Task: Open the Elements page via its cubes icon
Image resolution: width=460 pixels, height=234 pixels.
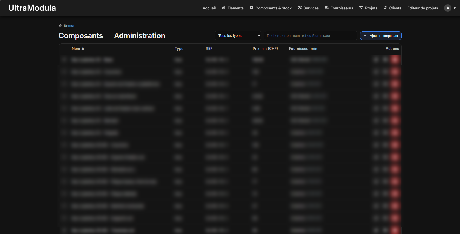Action: [x=223, y=8]
